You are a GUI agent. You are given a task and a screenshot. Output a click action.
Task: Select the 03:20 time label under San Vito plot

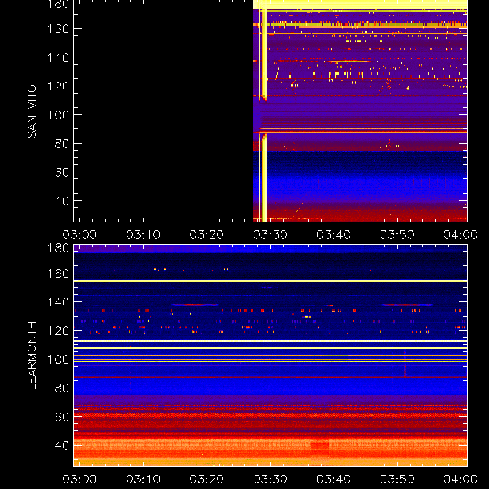(207, 235)
